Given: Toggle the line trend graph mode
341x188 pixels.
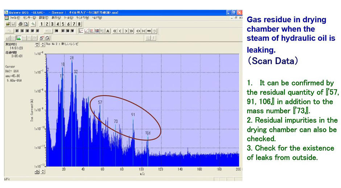Looking at the screenshot, I should pos(81,31).
